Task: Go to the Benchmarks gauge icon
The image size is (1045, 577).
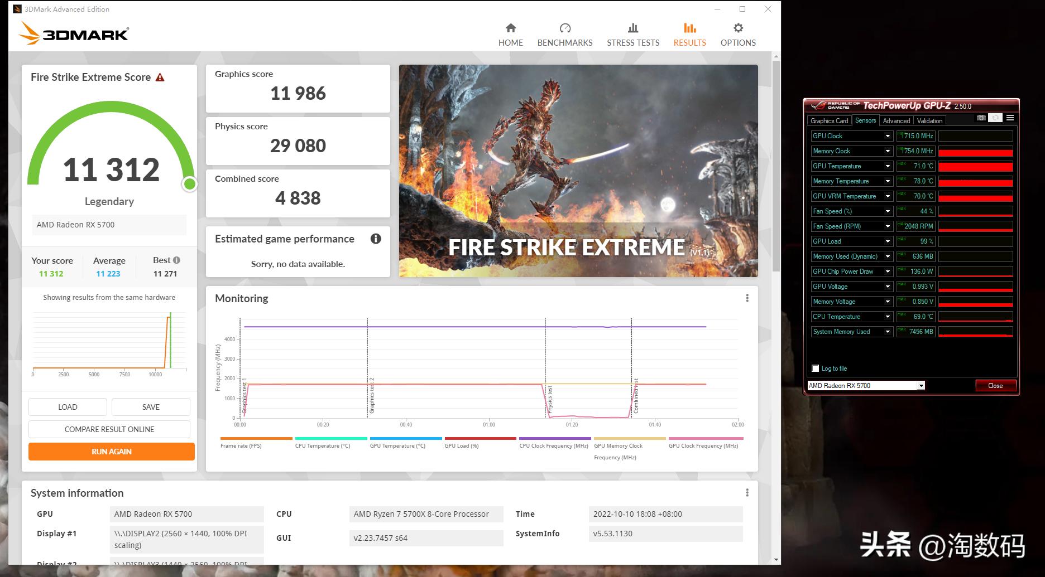Action: (565, 28)
